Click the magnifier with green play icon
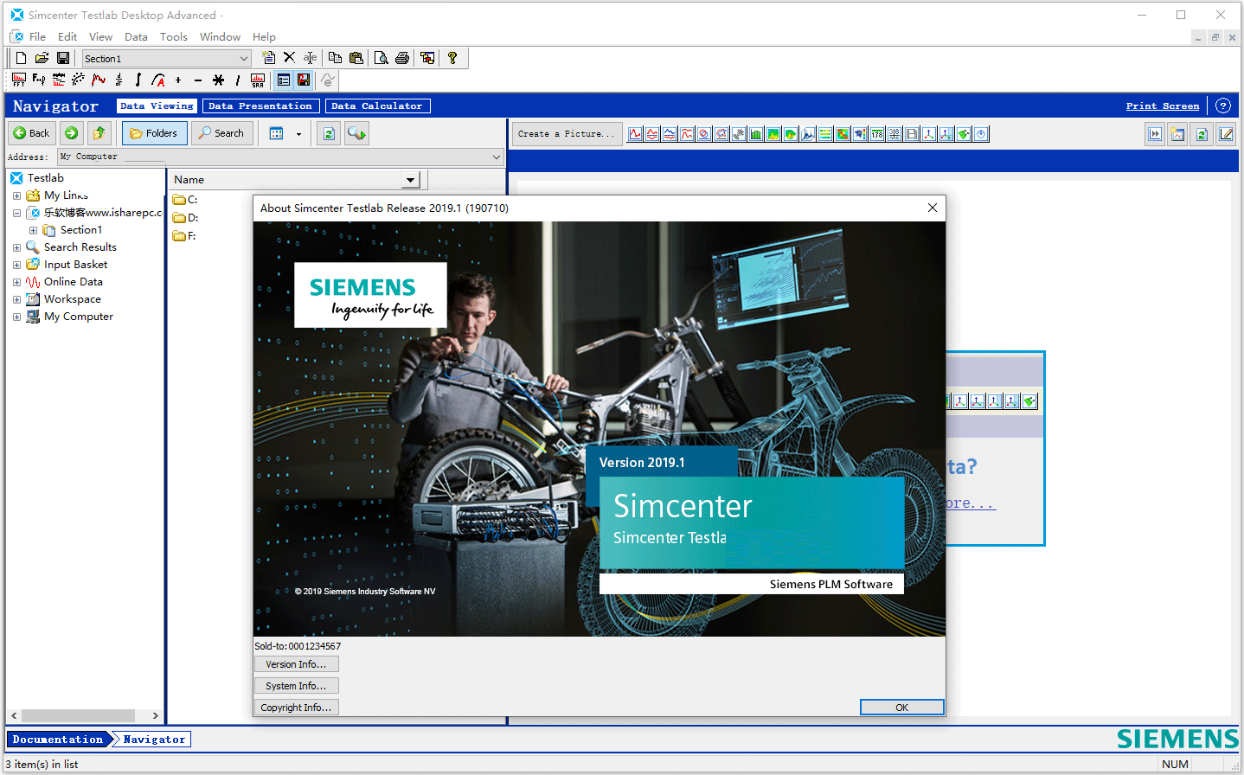1244x775 pixels. [356, 133]
